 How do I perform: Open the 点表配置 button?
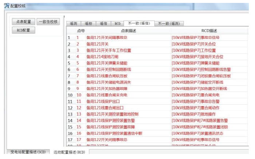(23, 22)
